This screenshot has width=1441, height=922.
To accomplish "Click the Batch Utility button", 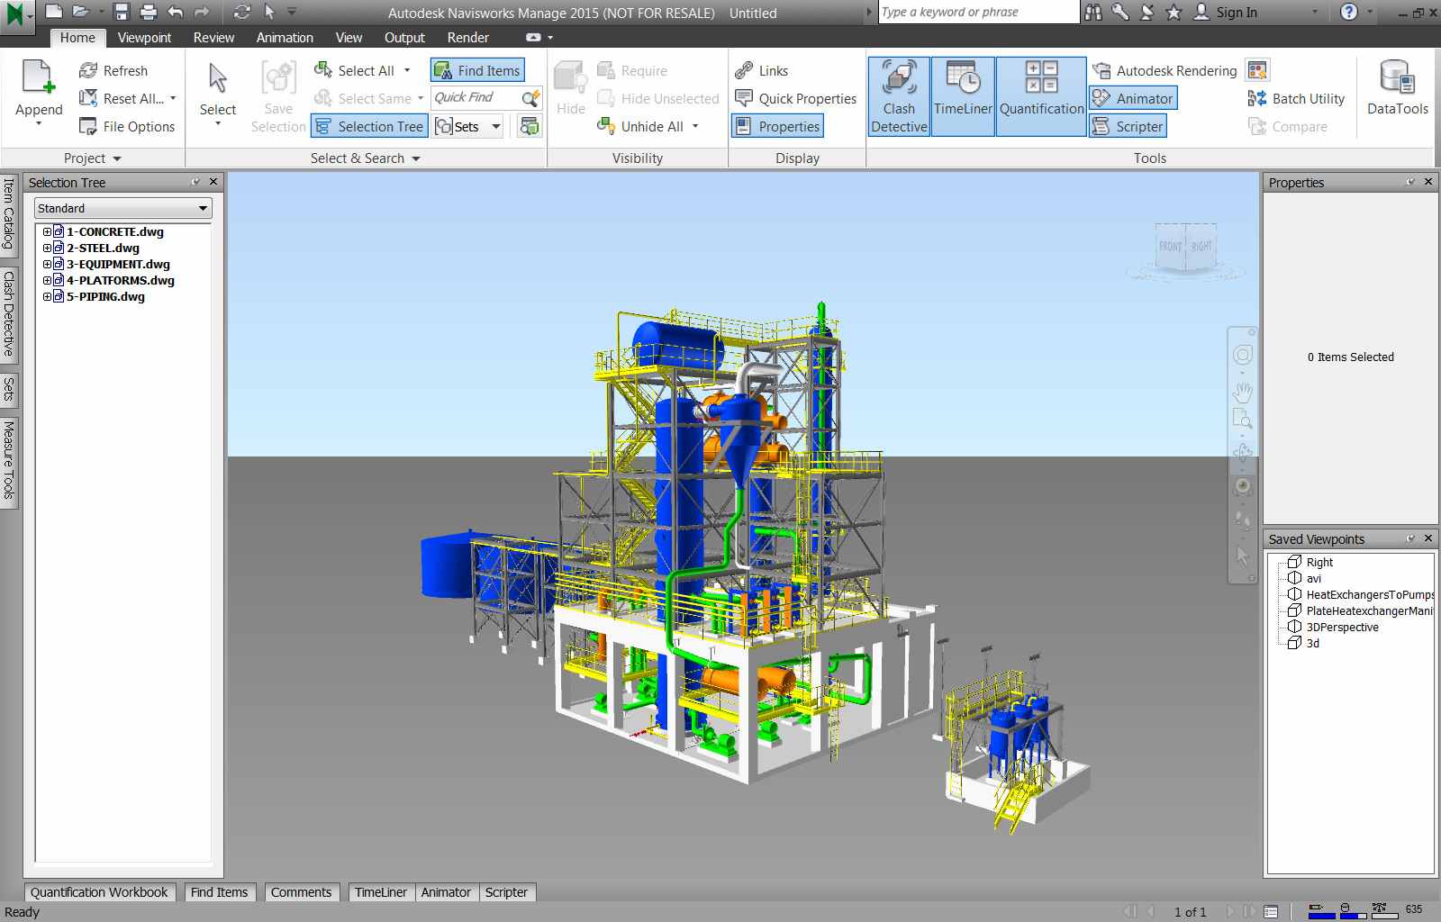I will click(x=1296, y=98).
